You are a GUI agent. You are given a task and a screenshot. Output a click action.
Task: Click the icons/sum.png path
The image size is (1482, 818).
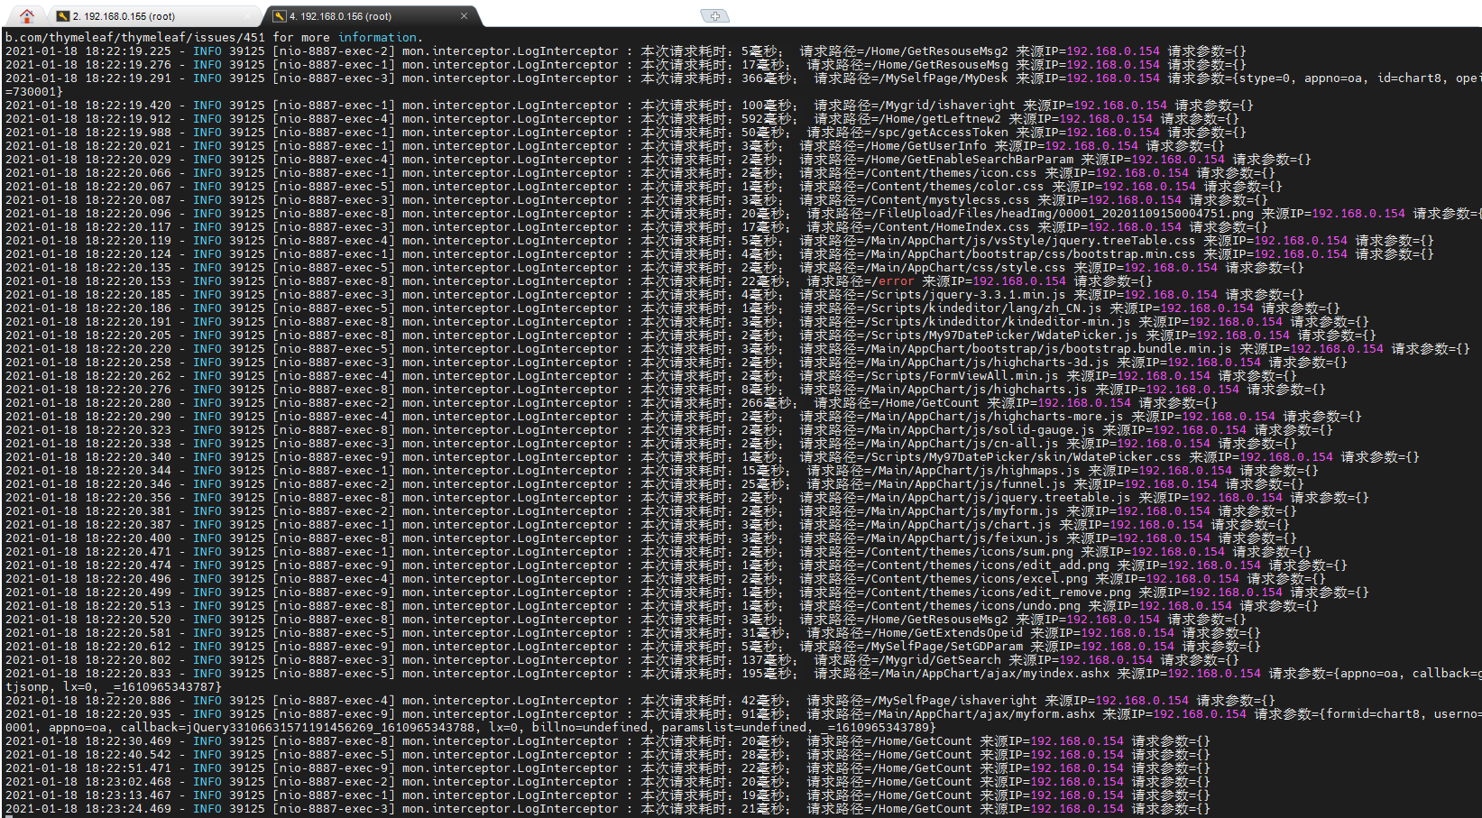click(x=971, y=552)
